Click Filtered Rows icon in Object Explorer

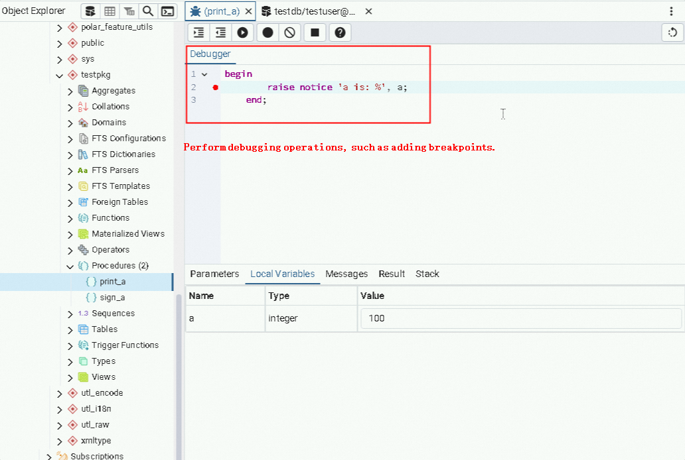click(129, 11)
